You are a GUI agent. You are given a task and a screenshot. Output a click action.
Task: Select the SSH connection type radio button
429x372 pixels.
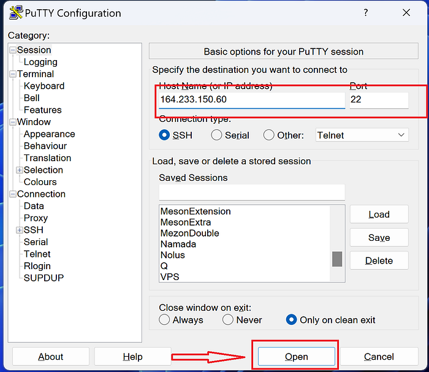click(164, 135)
